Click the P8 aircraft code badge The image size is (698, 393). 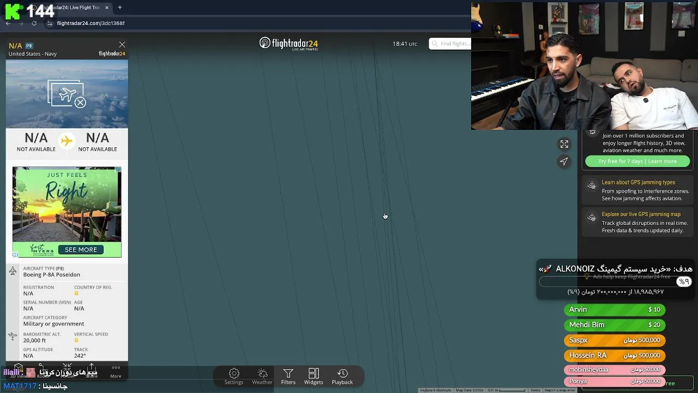click(29, 46)
